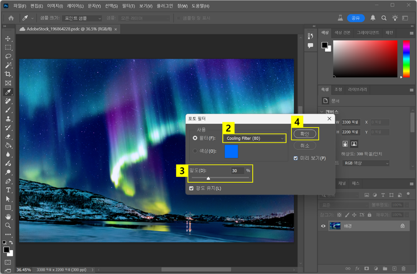Open the Cooling Filter (80) dropdown
This screenshot has width=417, height=274.
254,138
